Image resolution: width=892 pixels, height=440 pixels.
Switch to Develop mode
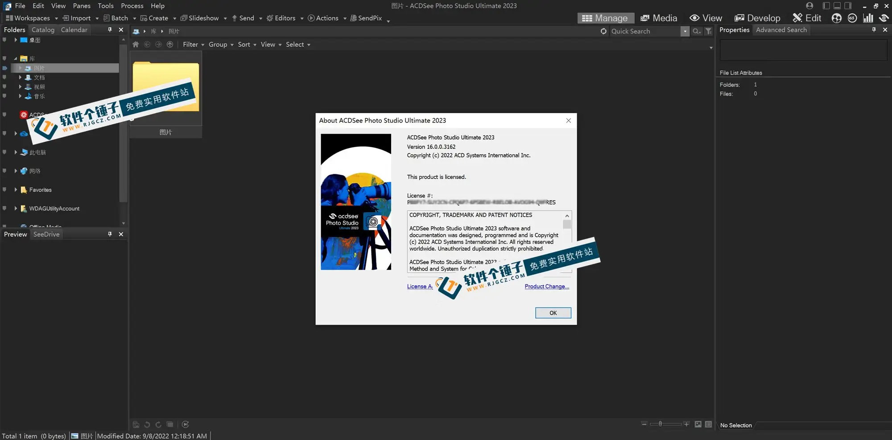click(757, 18)
